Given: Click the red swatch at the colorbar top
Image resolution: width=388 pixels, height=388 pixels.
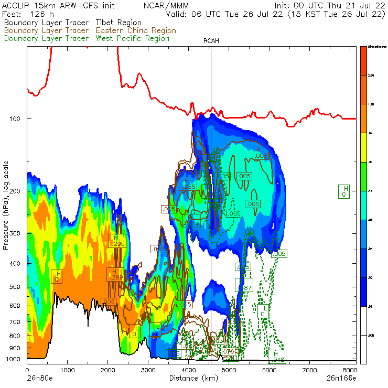Looking at the screenshot, I should click(363, 61).
